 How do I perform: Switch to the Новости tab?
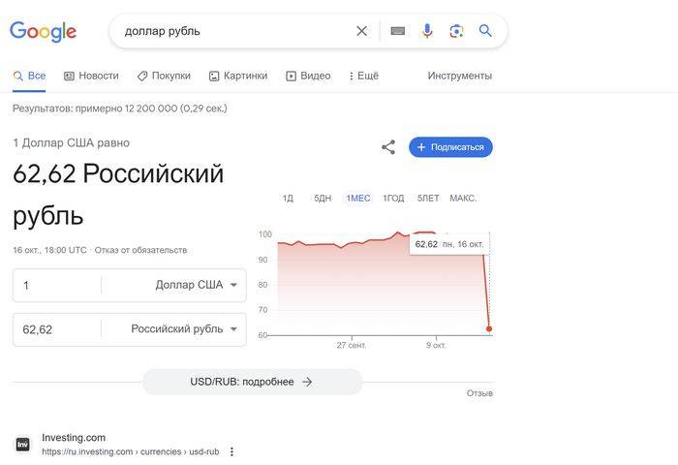click(91, 76)
